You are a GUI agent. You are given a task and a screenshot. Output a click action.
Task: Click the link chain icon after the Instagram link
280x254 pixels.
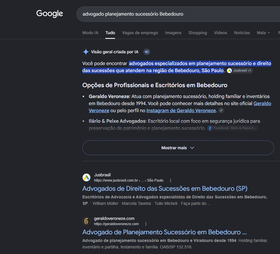pyautogui.click(x=221, y=110)
